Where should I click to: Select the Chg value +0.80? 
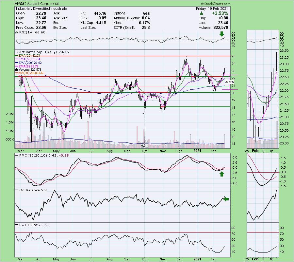pos(223,18)
